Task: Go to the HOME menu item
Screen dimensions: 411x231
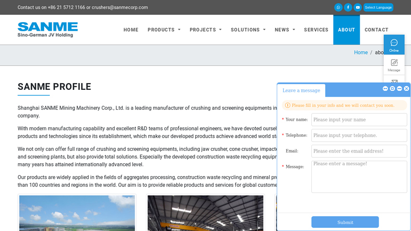Action: tap(131, 30)
